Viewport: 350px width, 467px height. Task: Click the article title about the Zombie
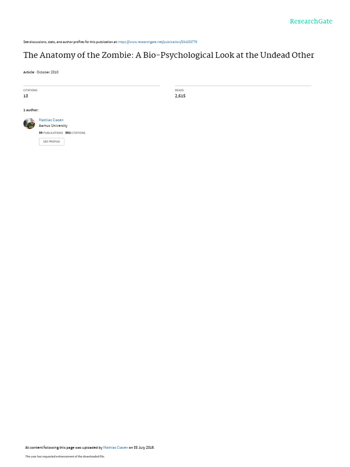169,55
